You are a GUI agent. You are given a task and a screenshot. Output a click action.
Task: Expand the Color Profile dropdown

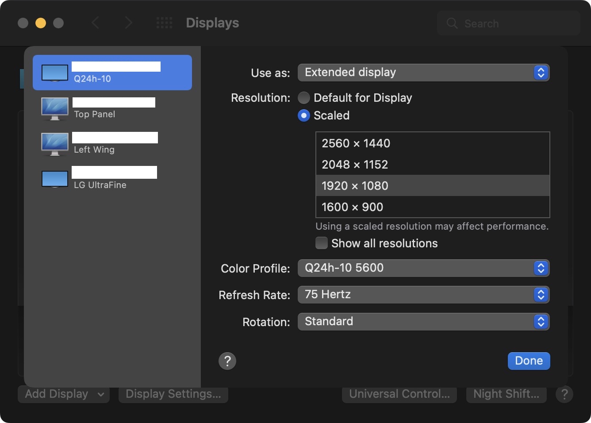point(423,268)
